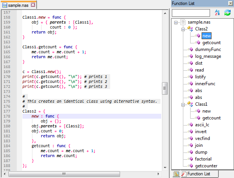Jump to the getcounter function
The width and height of the screenshot is (234, 178).
[206, 166]
